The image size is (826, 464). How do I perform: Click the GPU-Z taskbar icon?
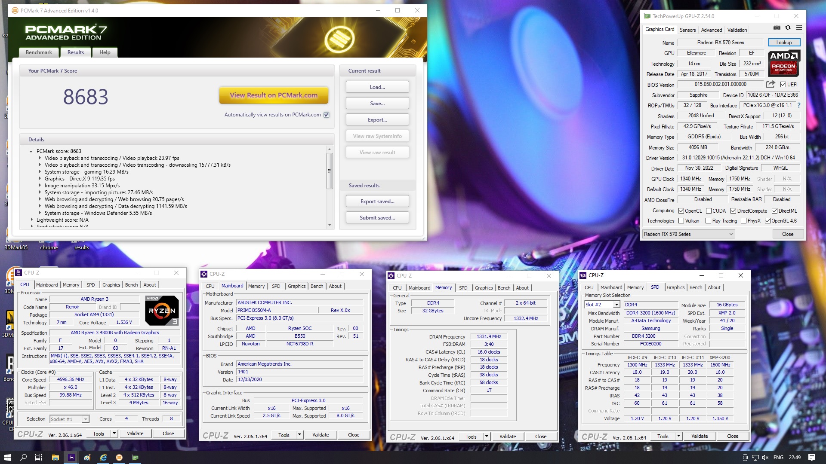(135, 458)
